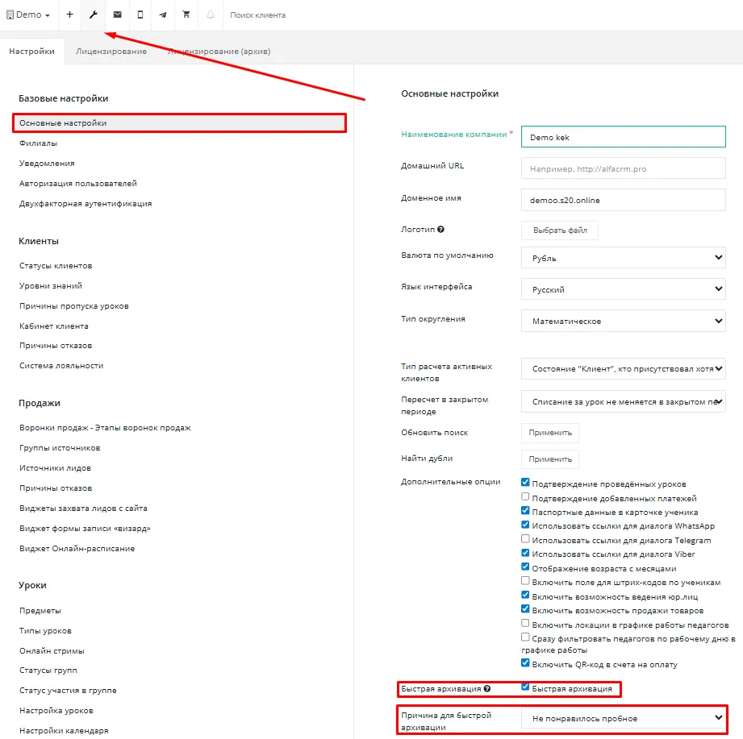Toggle Подтверждение проведённых уроков checkbox

click(525, 482)
